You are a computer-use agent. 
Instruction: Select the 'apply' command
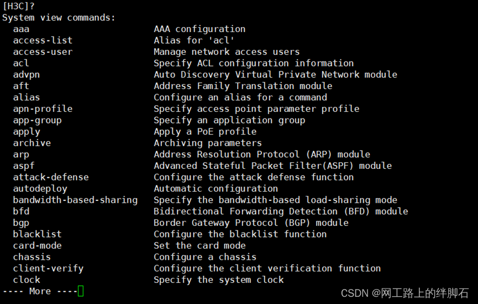tap(27, 132)
